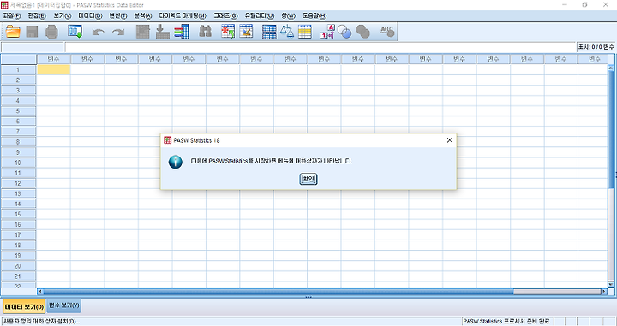Click the Find binoculars icon
The width and height of the screenshot is (617, 326).
tap(206, 31)
